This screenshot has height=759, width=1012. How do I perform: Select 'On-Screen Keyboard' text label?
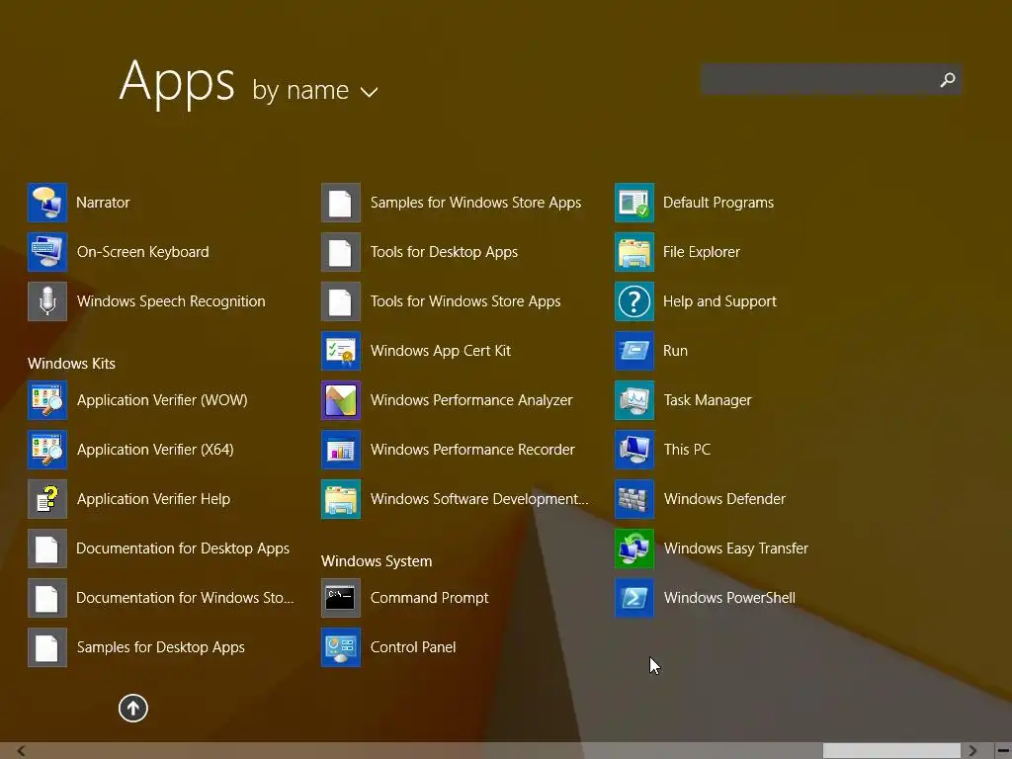[142, 252]
